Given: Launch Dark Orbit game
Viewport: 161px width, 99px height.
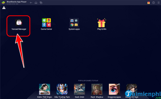Looking at the screenshot, I should (79, 89).
